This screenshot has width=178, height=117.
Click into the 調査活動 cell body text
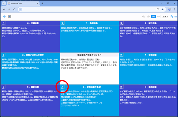click(x=31, y=103)
